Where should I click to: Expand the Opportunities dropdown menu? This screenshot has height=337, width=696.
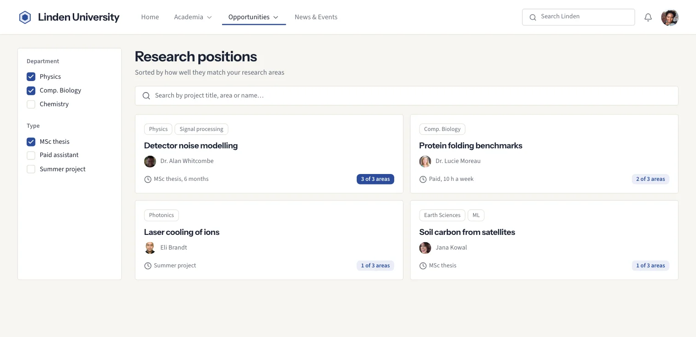coord(254,17)
